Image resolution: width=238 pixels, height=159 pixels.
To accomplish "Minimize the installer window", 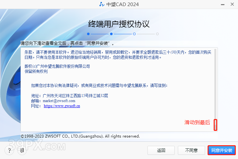I will coord(223,4).
